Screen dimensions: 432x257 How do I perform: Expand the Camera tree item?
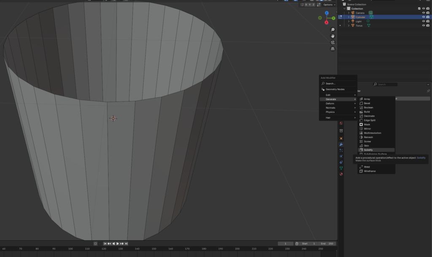click(348, 13)
